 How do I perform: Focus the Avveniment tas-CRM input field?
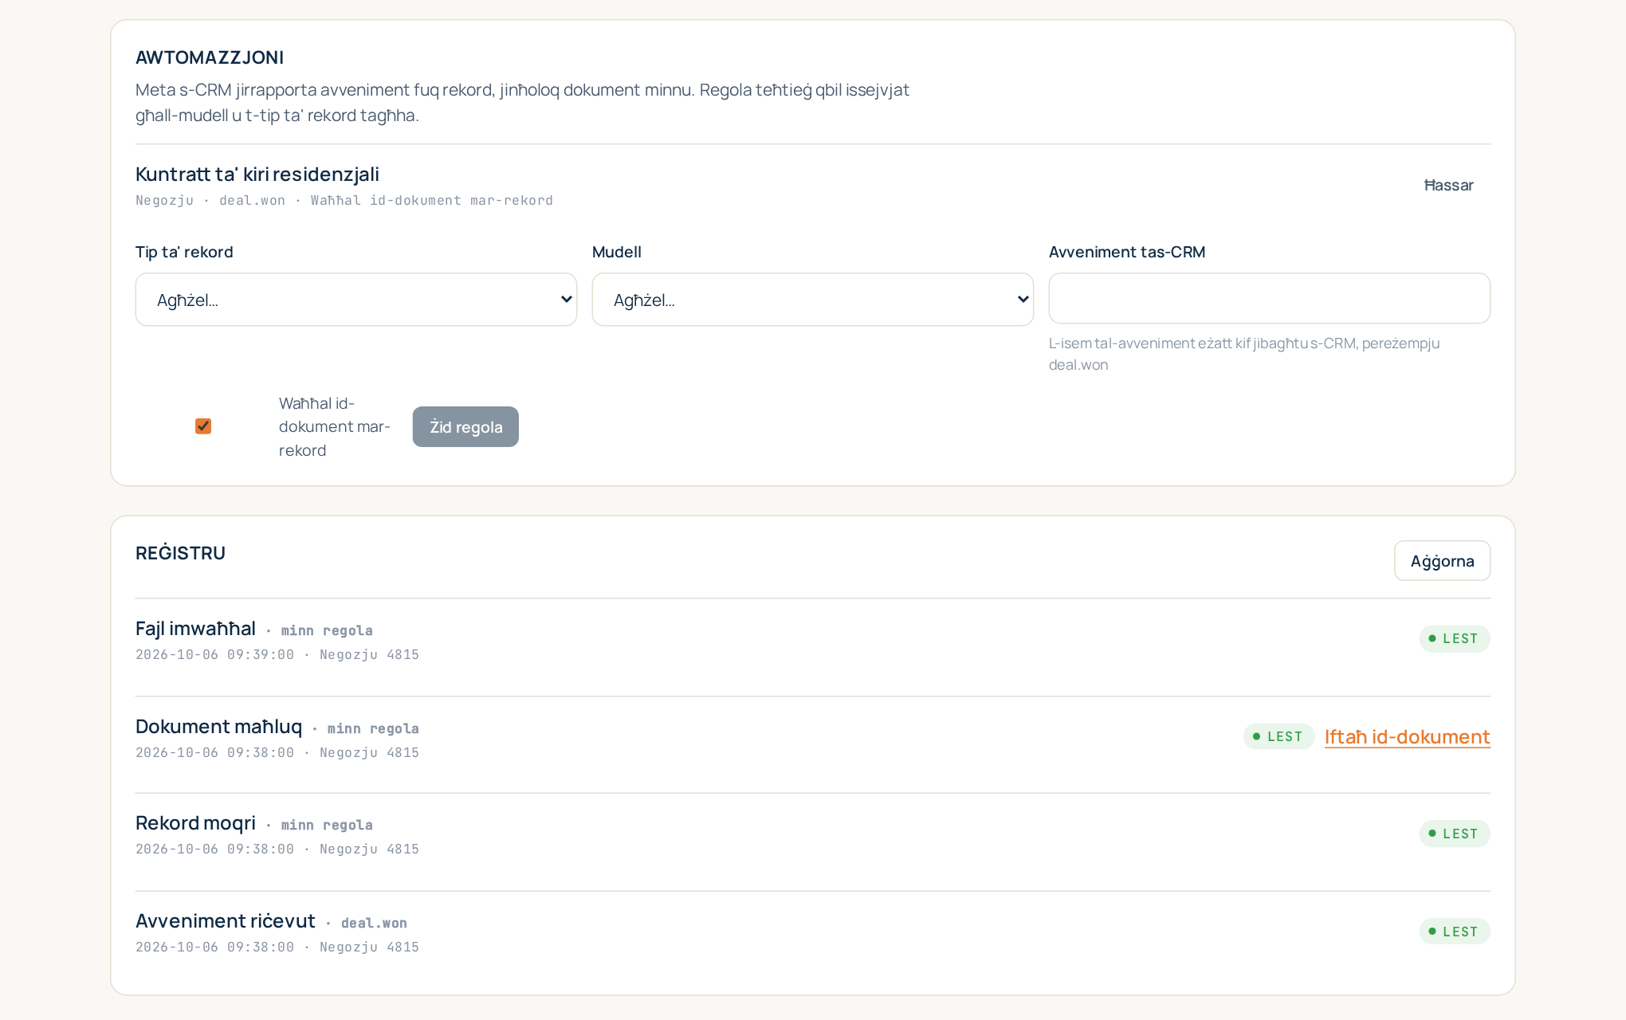click(1270, 298)
